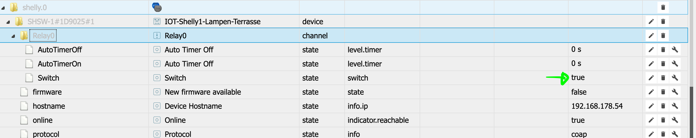The image size is (696, 138).
Task: Edit the AutoTimerOn state
Action: pyautogui.click(x=651, y=64)
